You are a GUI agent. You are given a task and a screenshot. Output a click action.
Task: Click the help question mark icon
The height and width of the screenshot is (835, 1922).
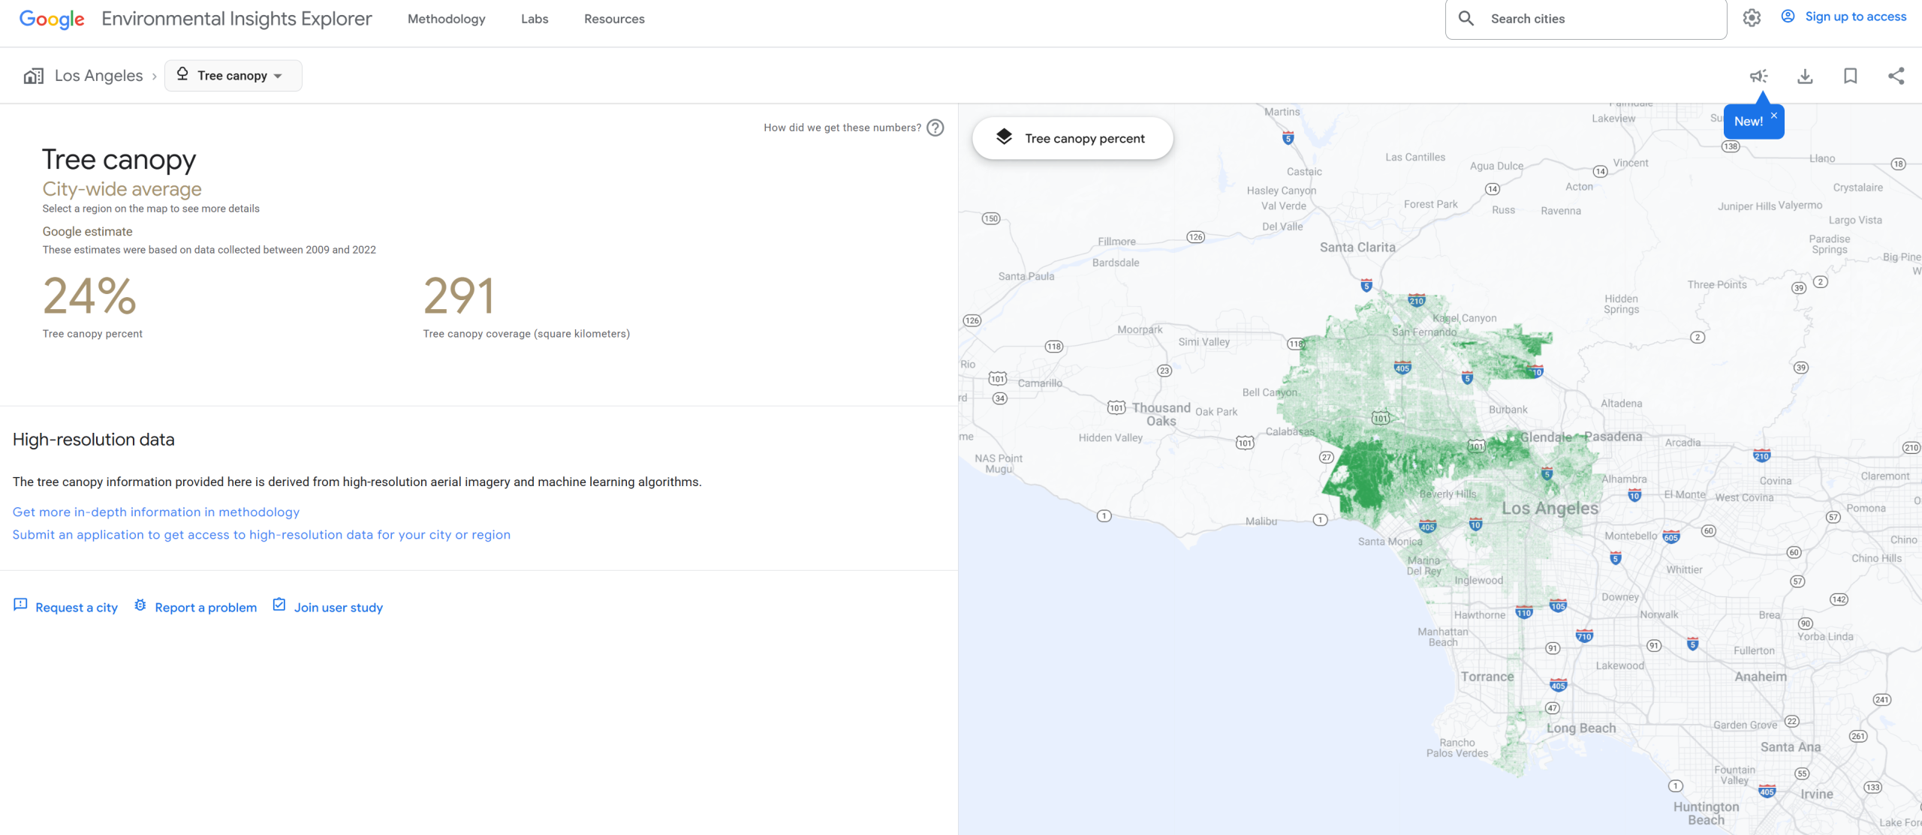(x=935, y=128)
